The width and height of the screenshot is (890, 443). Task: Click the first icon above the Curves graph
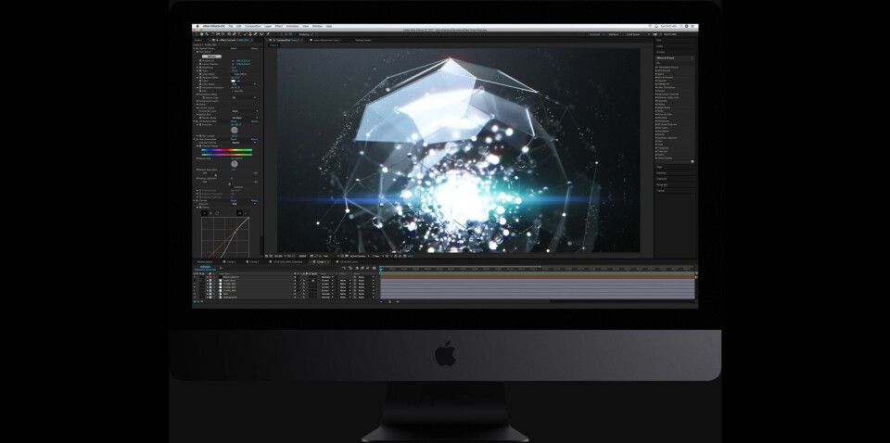point(204,213)
